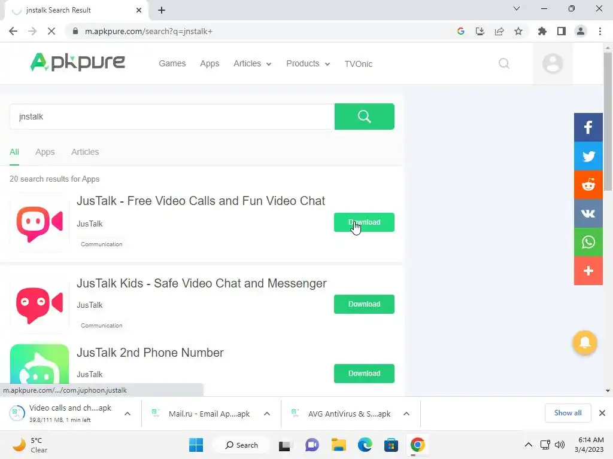
Task: Click the JusTalk 2nd Phone Number icon
Action: pos(40,364)
